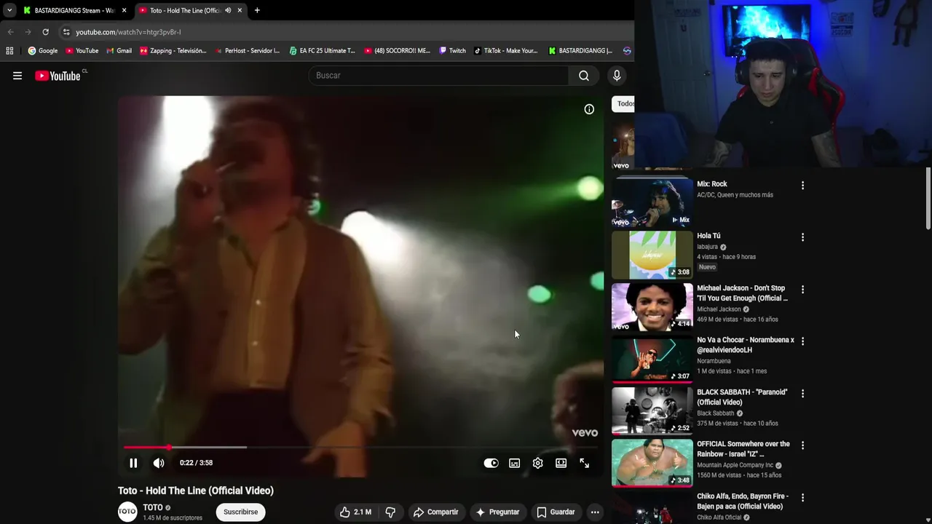Seek on the video progress bar

(360, 447)
